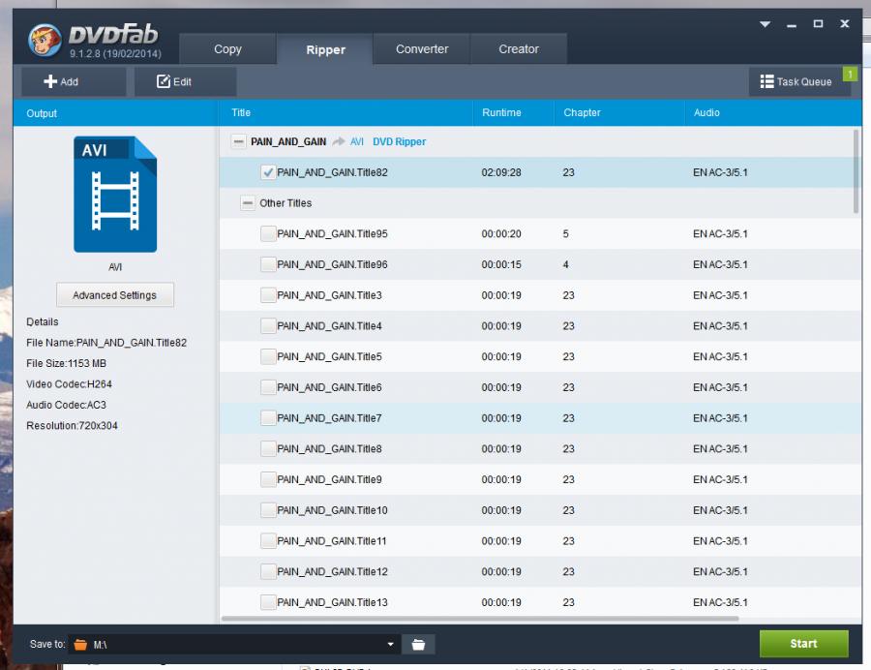Image resolution: width=871 pixels, height=670 pixels.
Task: Enable the PAIN_AND_GAIN.Title7 checkbox
Action: (x=268, y=418)
